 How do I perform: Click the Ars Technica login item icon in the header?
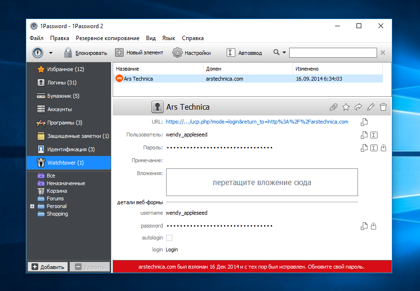click(157, 107)
